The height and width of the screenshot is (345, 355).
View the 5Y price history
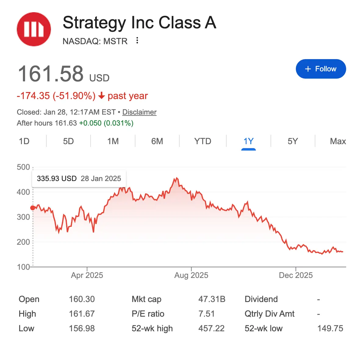292,141
